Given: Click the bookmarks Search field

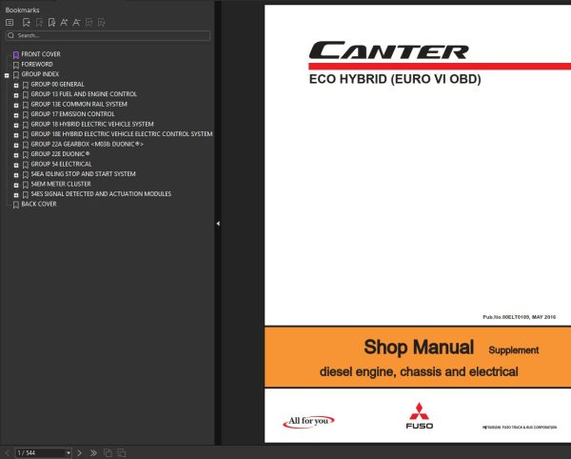Looking at the screenshot, I should click(x=108, y=35).
